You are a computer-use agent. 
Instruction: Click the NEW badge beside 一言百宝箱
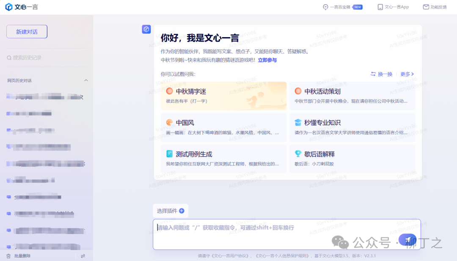[x=357, y=7]
